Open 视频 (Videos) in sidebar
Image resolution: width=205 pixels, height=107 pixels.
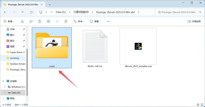12,47
